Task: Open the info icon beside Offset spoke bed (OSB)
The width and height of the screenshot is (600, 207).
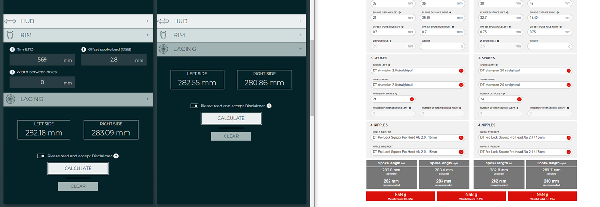Action: 84,50
